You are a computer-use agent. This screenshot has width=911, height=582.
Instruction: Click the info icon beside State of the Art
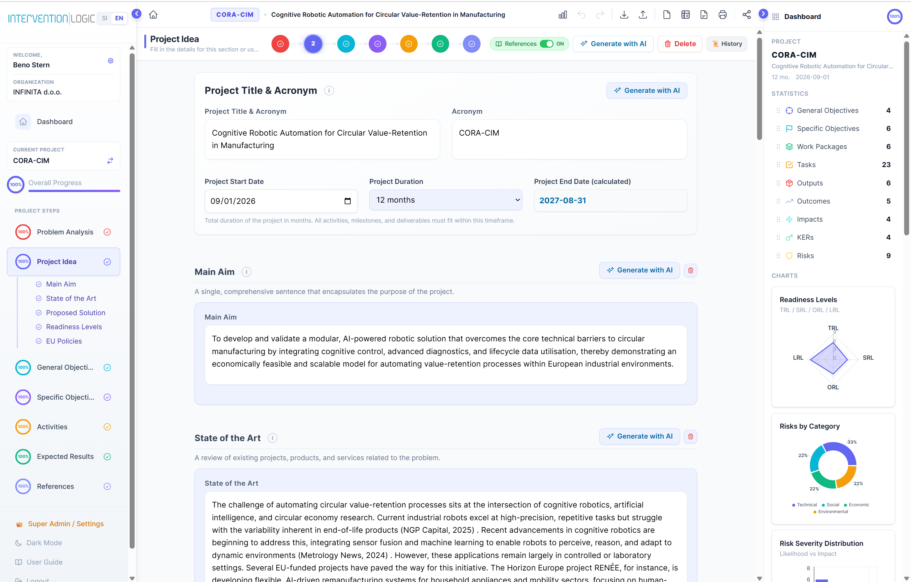tap(272, 438)
